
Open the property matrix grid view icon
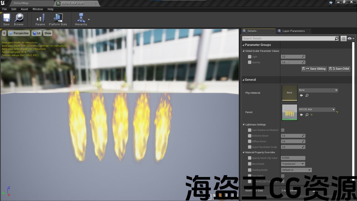click(343, 39)
